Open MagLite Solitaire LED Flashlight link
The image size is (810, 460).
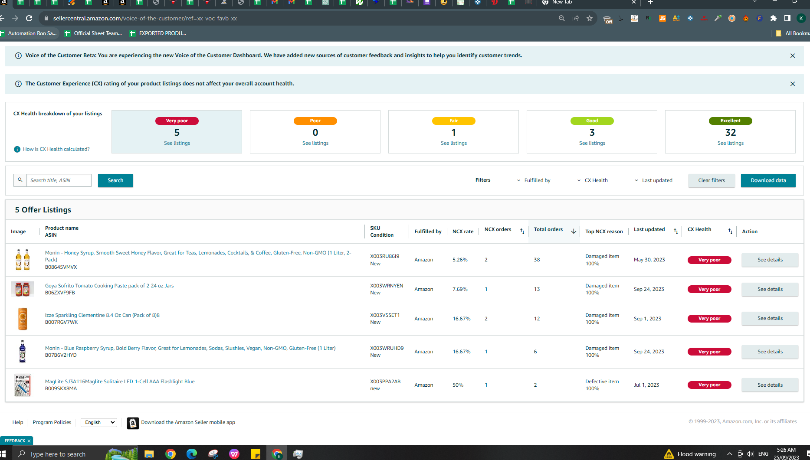point(120,382)
